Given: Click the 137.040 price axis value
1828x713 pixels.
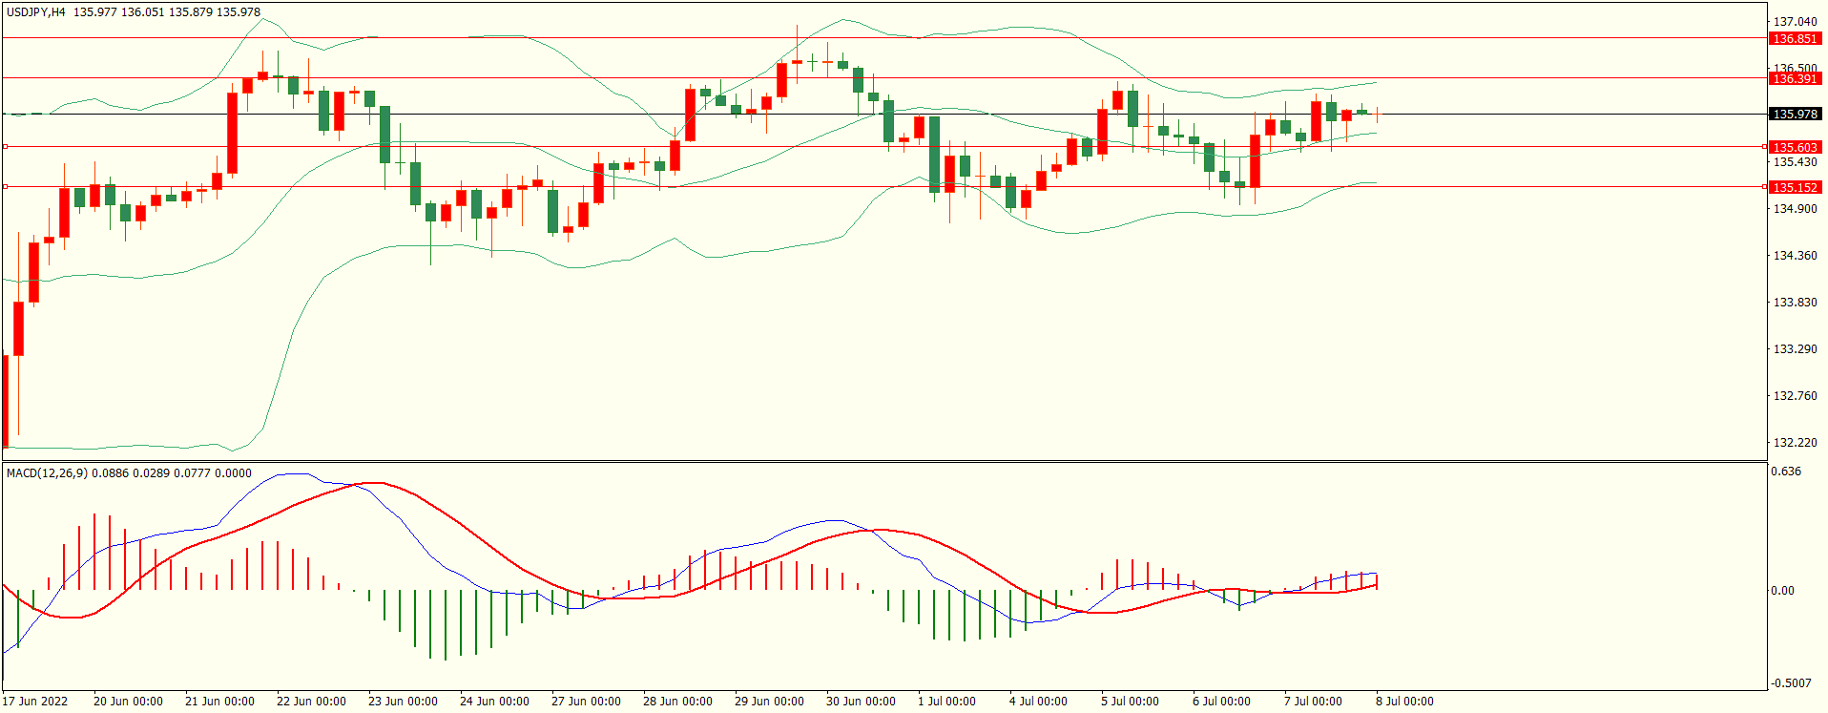Looking at the screenshot, I should pos(1795,22).
